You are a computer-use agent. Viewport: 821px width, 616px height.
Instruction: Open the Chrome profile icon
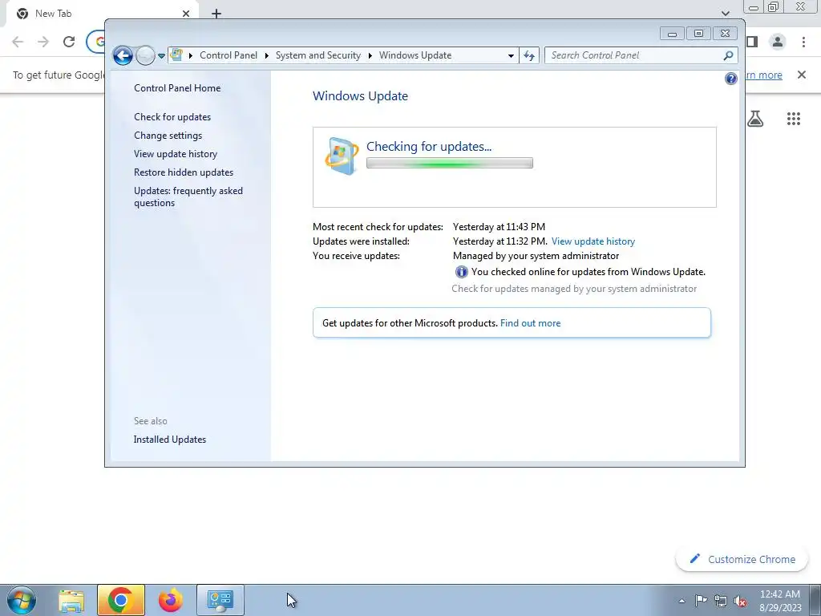point(778,42)
